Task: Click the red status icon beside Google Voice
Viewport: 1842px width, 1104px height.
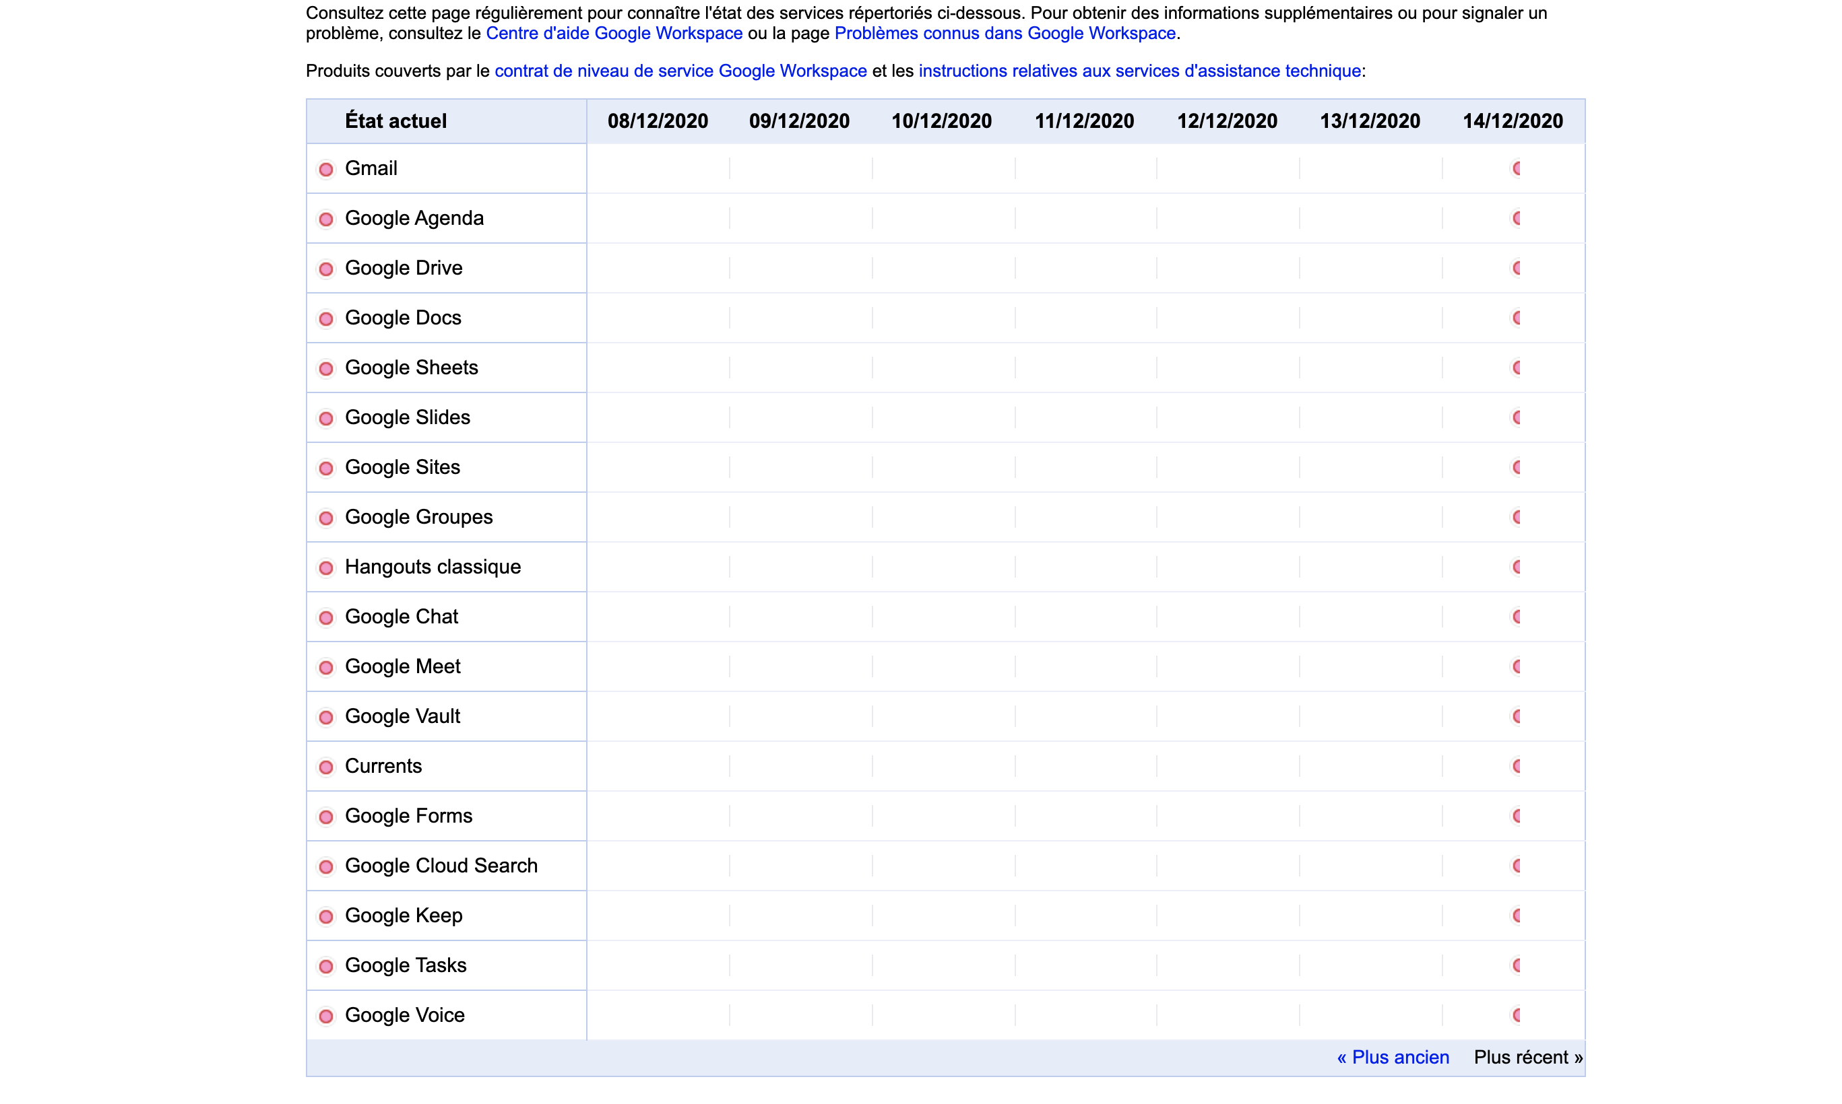Action: coord(326,1017)
